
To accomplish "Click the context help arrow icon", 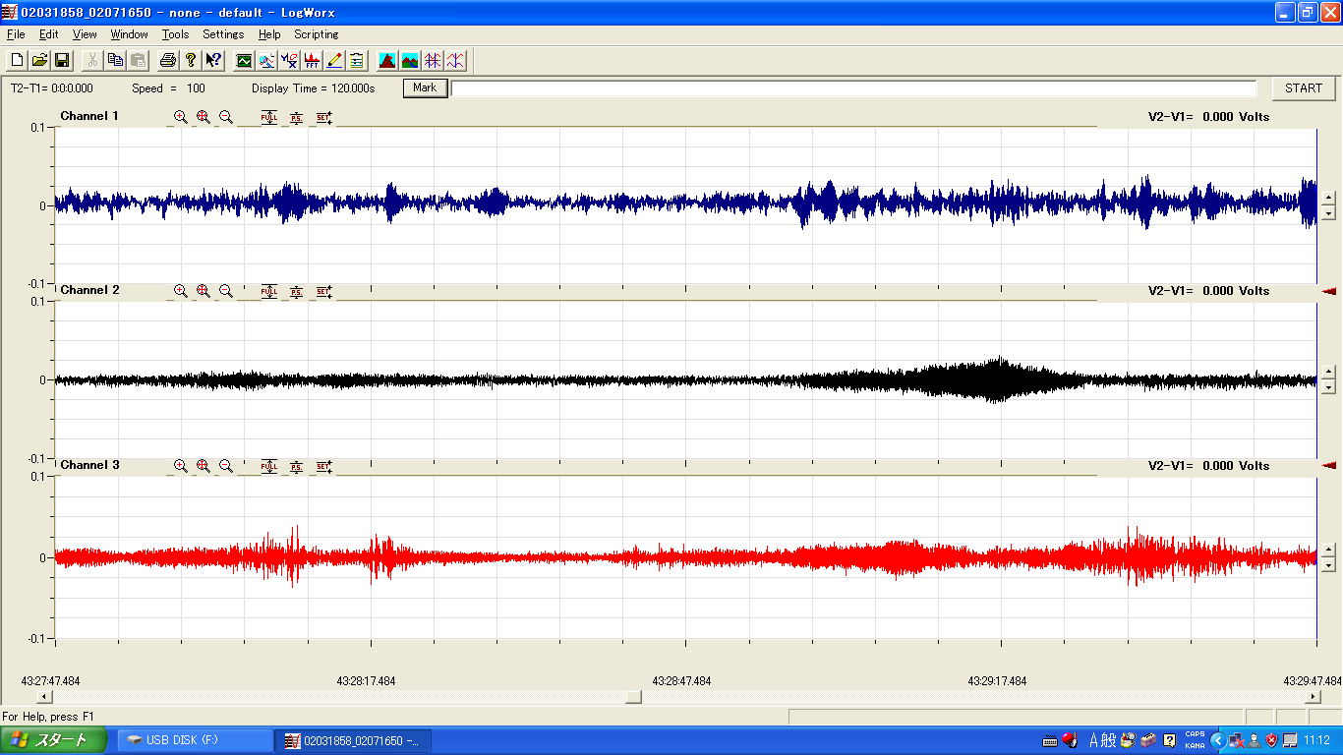I will (213, 60).
